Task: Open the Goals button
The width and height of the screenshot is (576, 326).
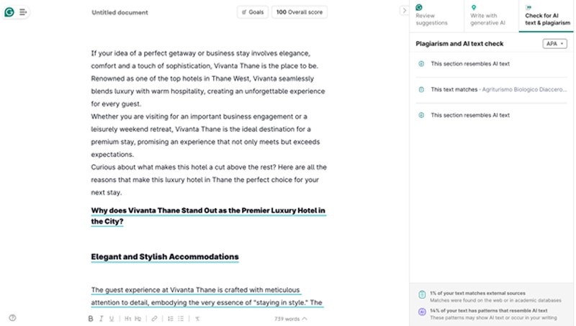Action: (252, 12)
